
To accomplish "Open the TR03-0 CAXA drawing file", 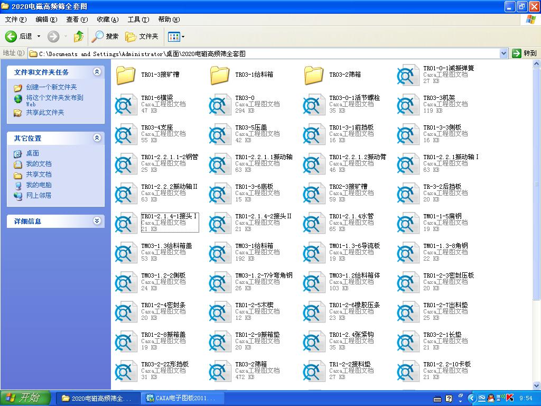I will [219, 104].
